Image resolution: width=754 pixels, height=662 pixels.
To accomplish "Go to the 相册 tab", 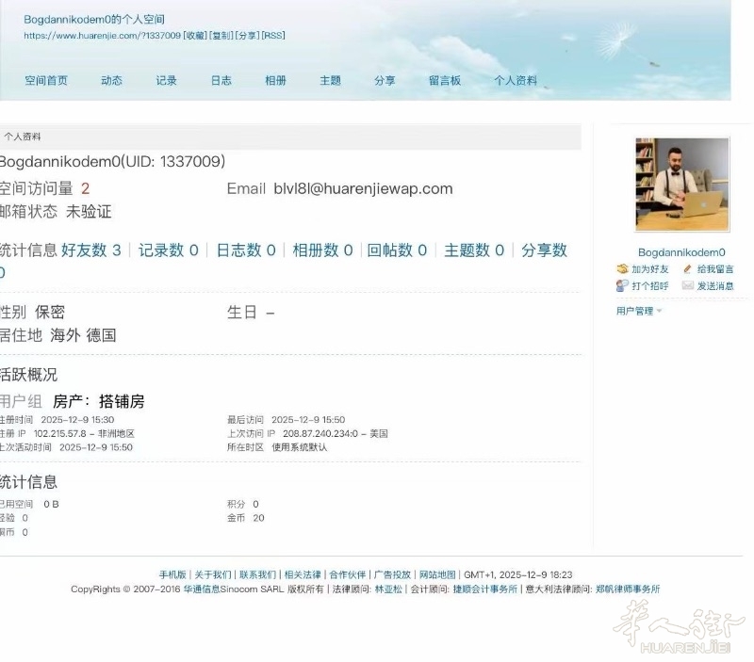I will 275,81.
